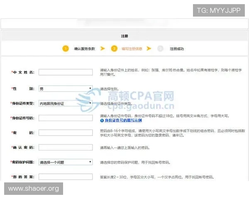The height and width of the screenshot is (199, 249).
Task: Click the 您的答案 input field
Action: pyautogui.click(x=66, y=177)
